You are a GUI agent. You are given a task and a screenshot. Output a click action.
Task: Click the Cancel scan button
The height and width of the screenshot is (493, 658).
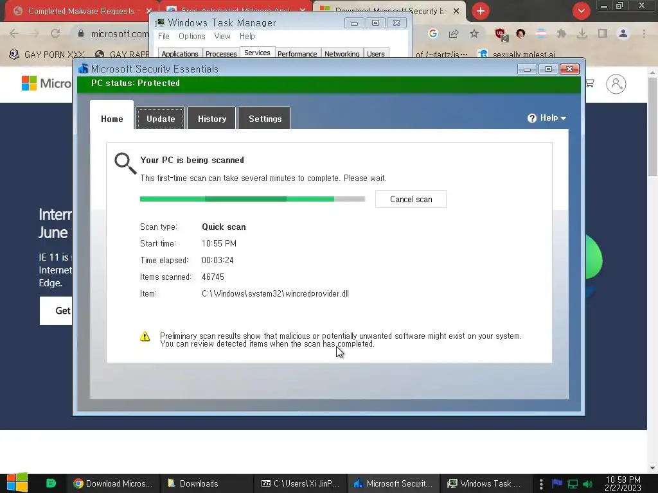[x=411, y=199]
